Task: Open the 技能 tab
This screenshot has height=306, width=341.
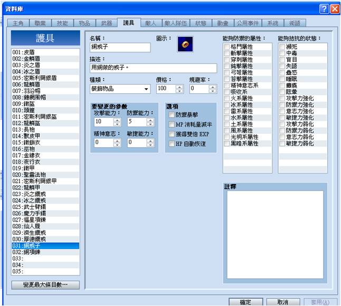Action: point(62,23)
